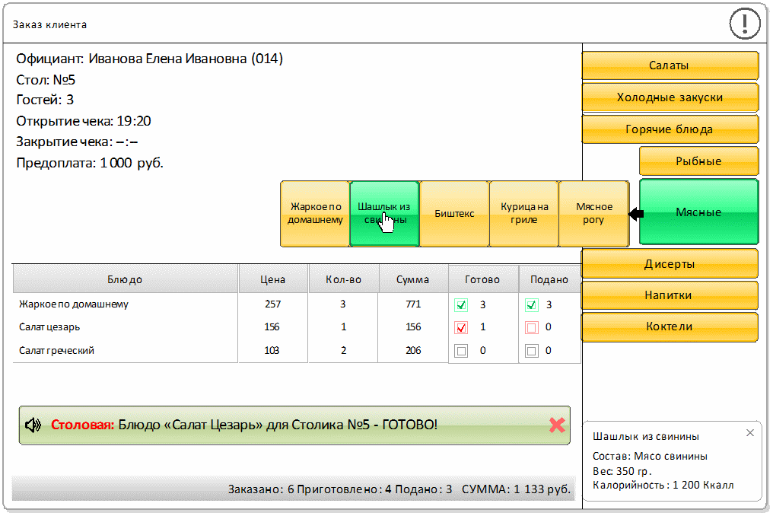The height and width of the screenshot is (516, 773).
Task: Click the Стол: №5 line
Action: [x=46, y=79]
